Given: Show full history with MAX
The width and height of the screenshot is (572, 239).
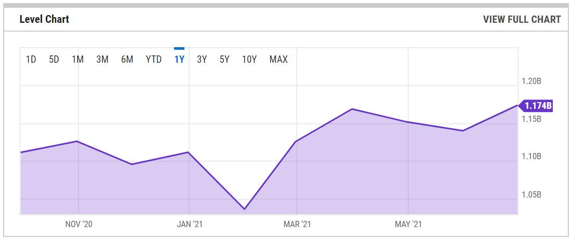Looking at the screenshot, I should pos(278,60).
